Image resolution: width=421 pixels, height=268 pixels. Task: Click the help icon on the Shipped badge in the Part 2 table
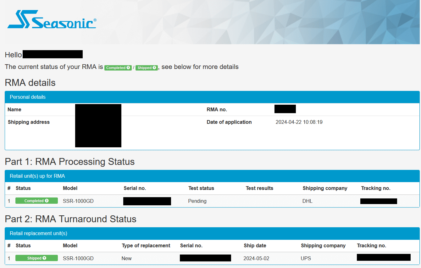point(44,258)
